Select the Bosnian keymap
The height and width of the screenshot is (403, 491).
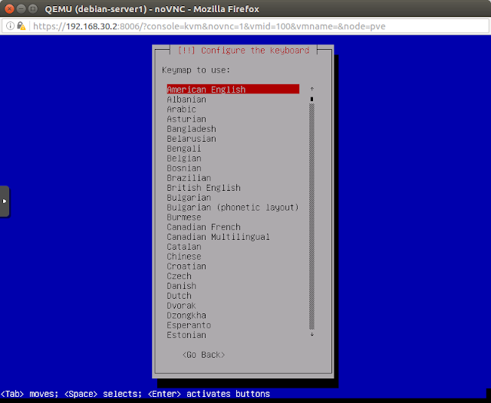tap(184, 168)
